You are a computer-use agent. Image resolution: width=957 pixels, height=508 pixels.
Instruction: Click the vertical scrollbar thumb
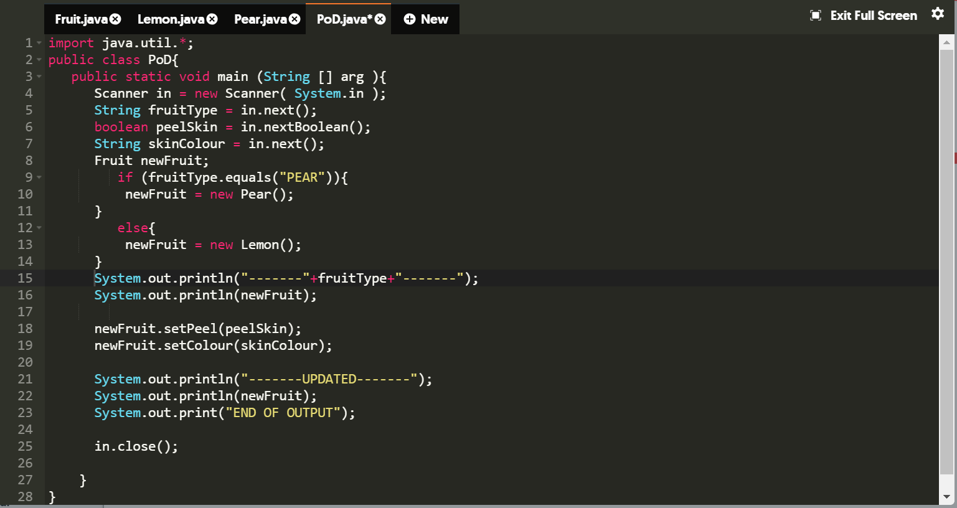pos(946,261)
